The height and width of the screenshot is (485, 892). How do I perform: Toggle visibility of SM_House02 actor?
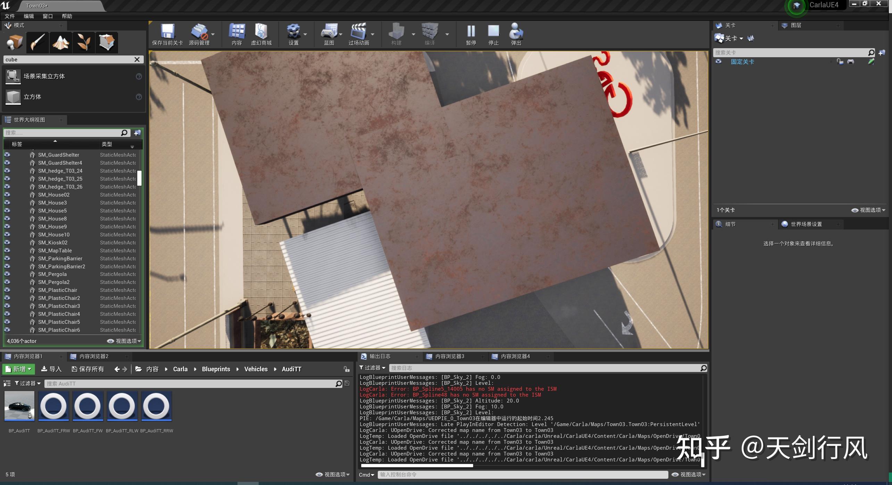[x=7, y=195]
